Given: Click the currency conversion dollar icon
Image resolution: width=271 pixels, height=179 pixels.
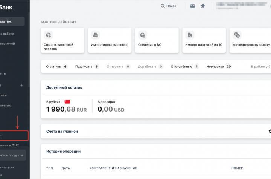Looking at the screenshot, I should point(237,35).
